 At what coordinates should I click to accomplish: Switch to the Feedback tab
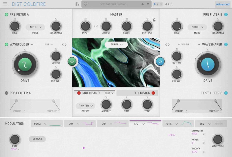pos(137,93)
